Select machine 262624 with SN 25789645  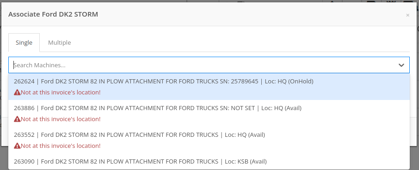[209, 87]
